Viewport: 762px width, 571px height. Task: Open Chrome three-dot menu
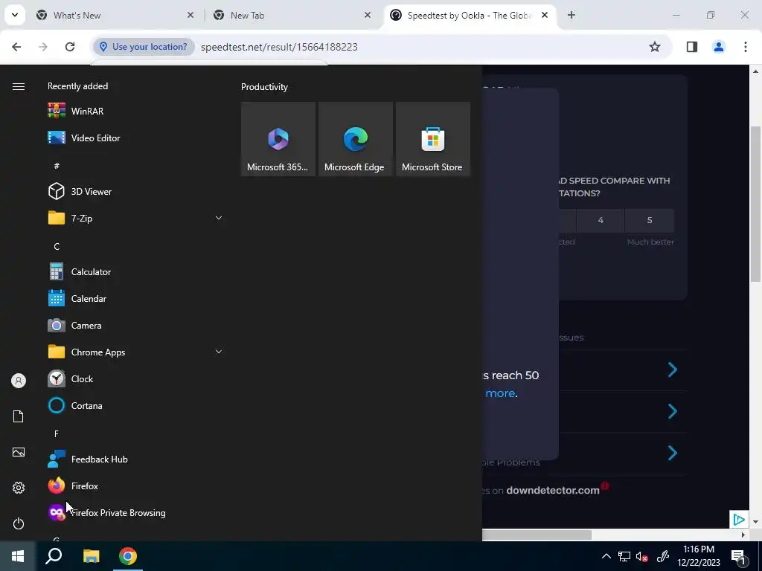[746, 47]
